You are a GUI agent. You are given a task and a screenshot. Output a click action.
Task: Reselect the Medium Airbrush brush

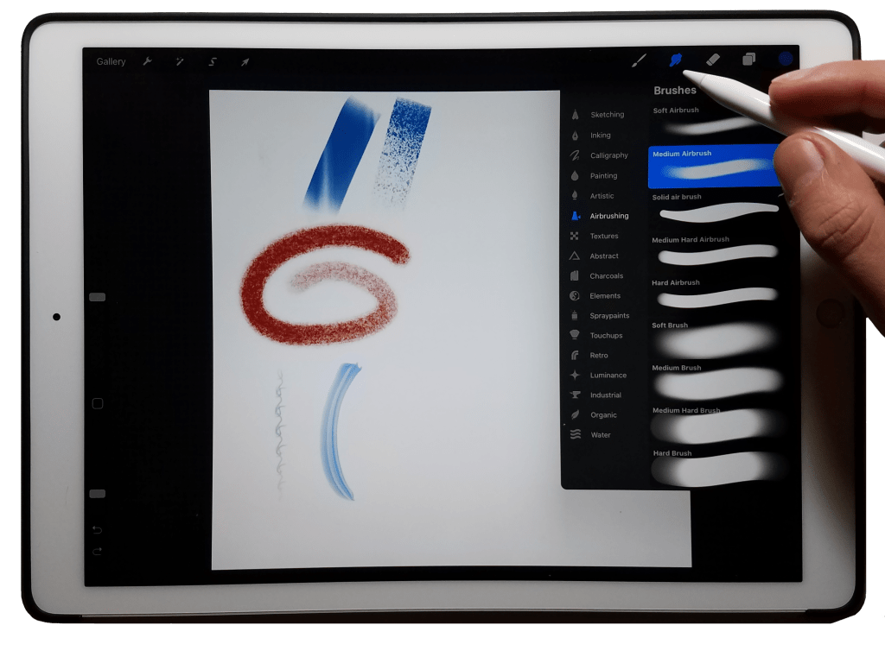pos(717,166)
